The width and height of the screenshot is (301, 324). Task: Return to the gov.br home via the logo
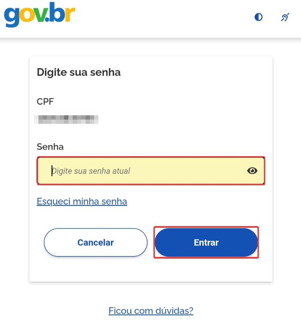(x=40, y=15)
